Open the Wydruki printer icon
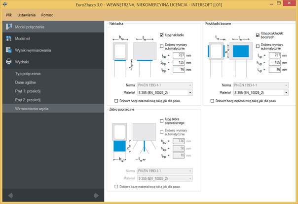298x204 pixels. [x=8, y=62]
